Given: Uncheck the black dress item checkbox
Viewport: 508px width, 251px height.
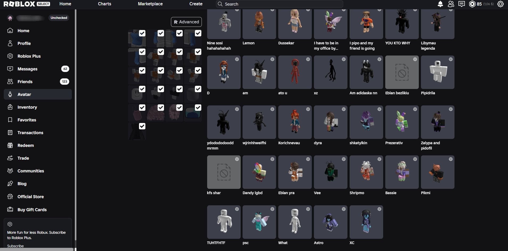Looking at the screenshot, I should (142, 126).
